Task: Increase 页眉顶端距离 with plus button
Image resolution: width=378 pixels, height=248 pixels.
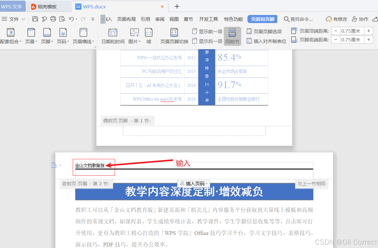Action: coord(369,31)
